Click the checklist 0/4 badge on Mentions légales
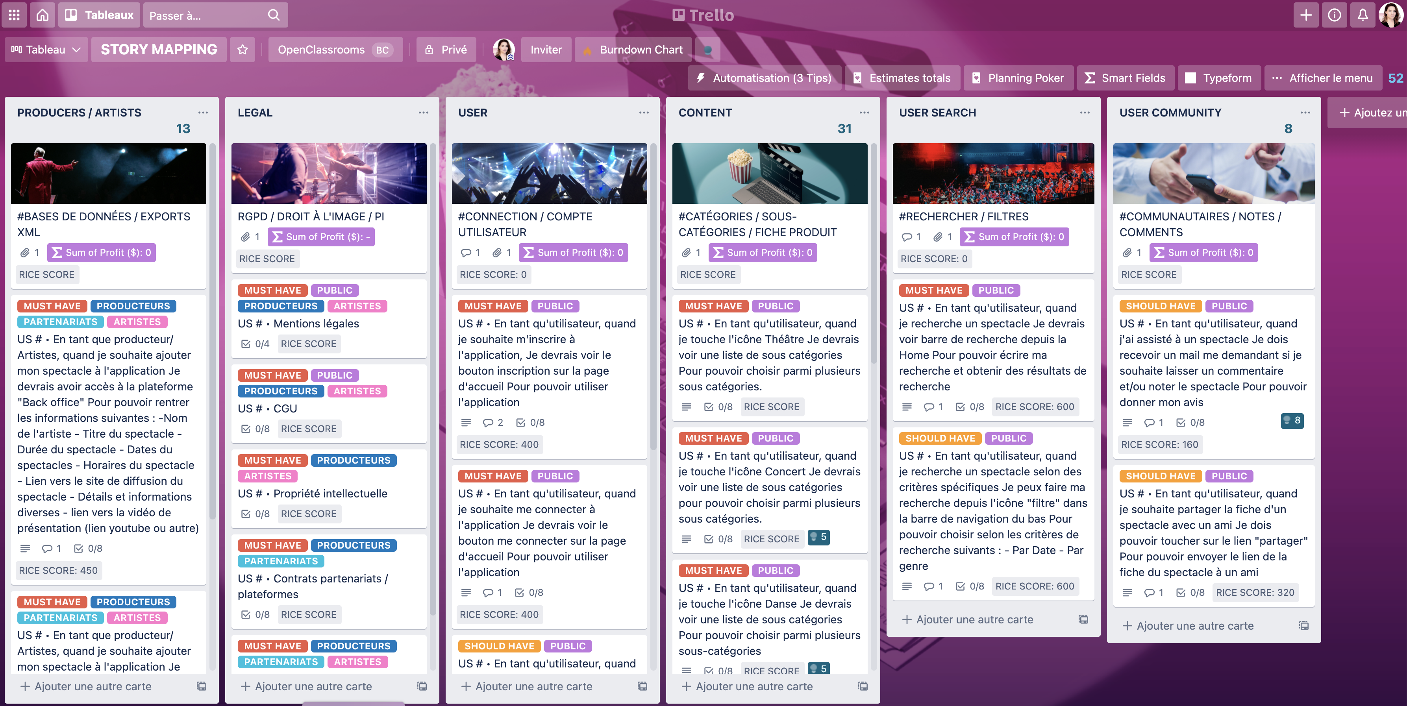The image size is (1407, 706). tap(255, 344)
